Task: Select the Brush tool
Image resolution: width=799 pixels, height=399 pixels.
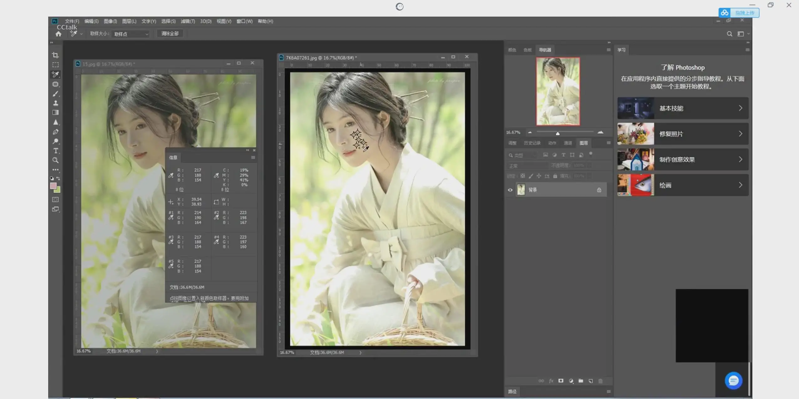Action: 55,93
